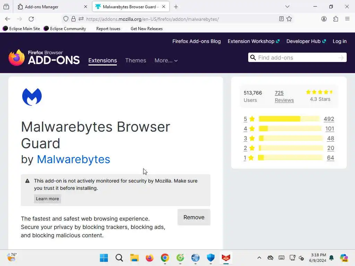The width and height of the screenshot is (355, 266).
Task: Open notifications bell icon
Action: pyautogui.click(x=331, y=258)
